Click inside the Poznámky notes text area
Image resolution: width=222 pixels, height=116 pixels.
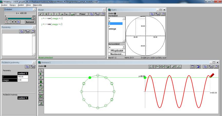17,45
